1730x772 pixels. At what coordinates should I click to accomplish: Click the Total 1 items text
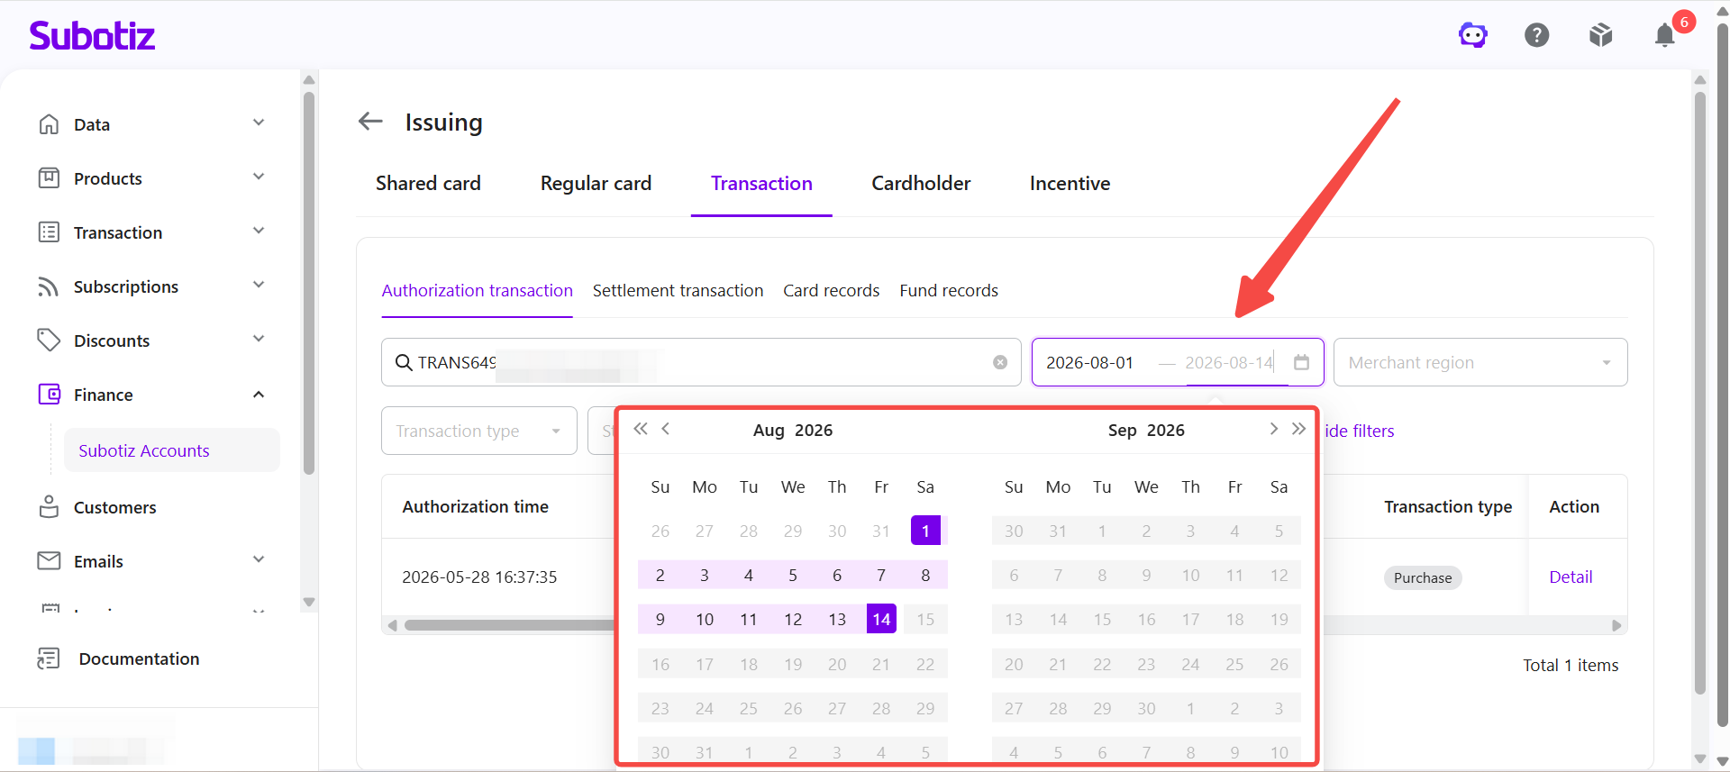click(1571, 665)
